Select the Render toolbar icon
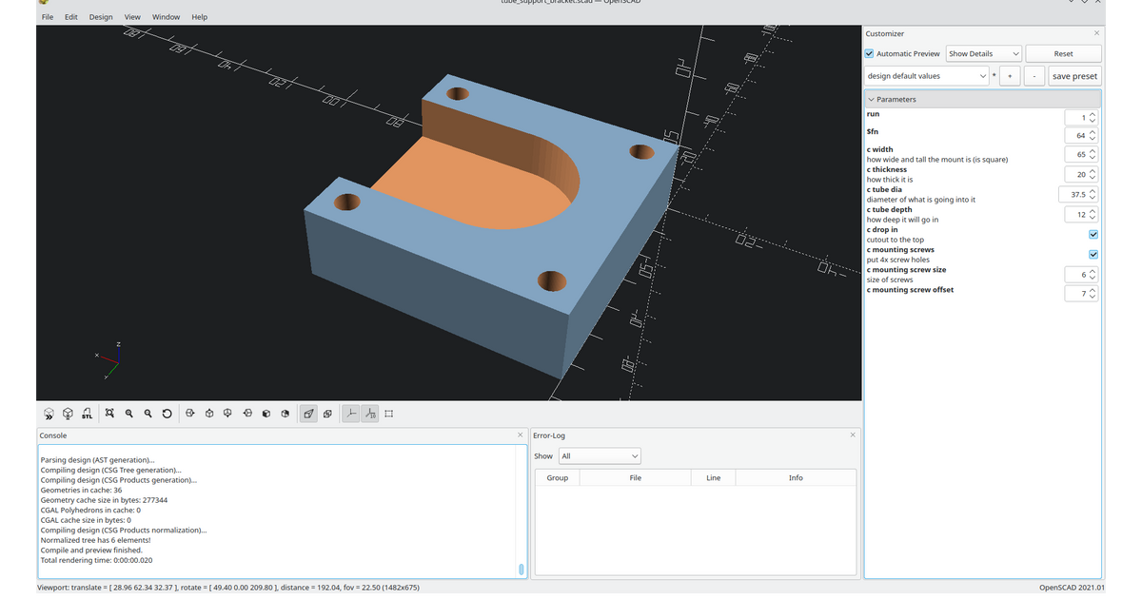Screen dimensions: 1142x599 (68, 413)
